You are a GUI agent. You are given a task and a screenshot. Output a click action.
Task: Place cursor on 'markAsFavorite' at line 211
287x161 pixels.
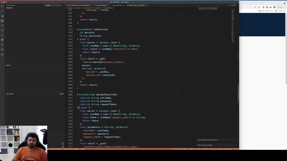click(106, 94)
